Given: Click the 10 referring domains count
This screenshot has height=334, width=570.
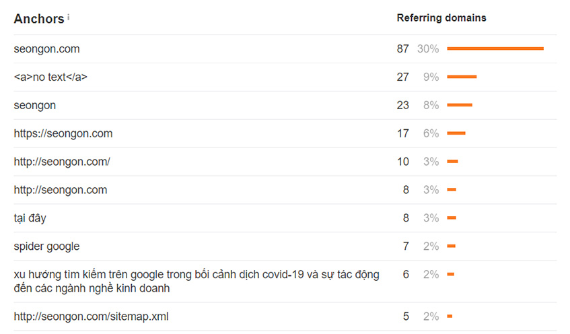Looking at the screenshot, I should [403, 162].
